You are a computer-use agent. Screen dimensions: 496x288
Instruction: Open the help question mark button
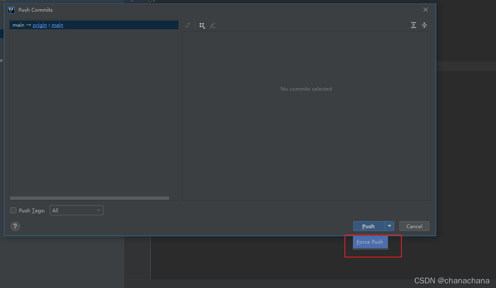pos(15,227)
